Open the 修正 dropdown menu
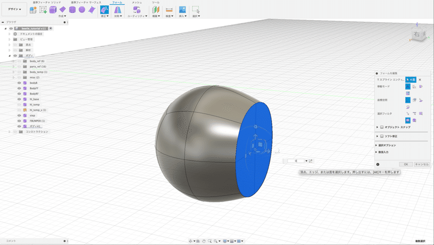434x245 pixels. click(x=105, y=16)
